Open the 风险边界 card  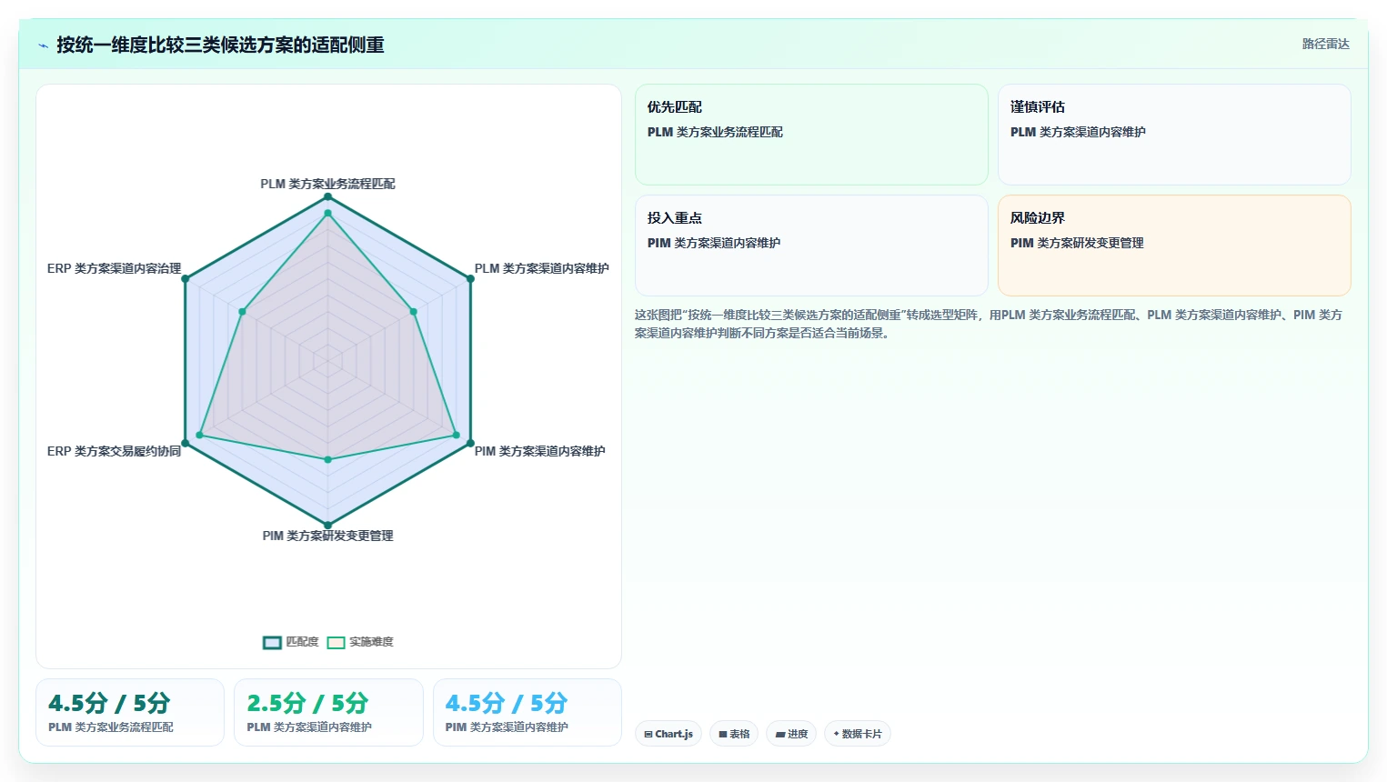1174,246
